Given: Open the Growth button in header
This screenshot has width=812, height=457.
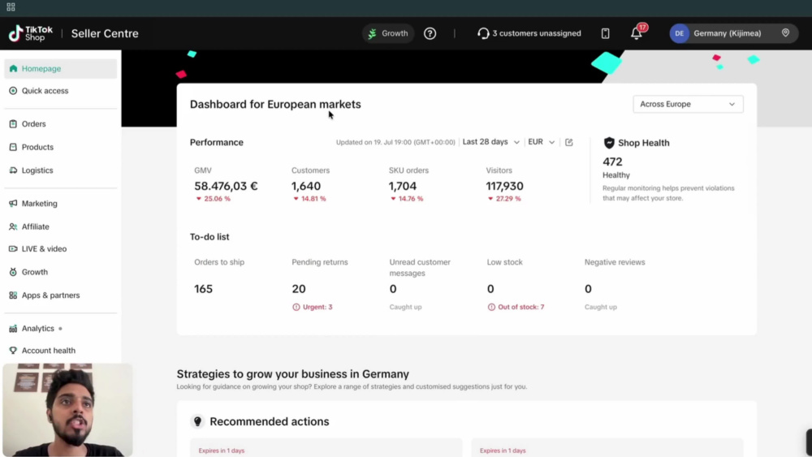Looking at the screenshot, I should [x=388, y=33].
